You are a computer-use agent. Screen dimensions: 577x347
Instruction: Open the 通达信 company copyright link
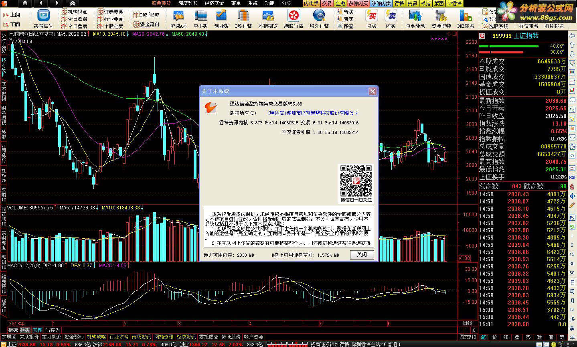click(314, 113)
